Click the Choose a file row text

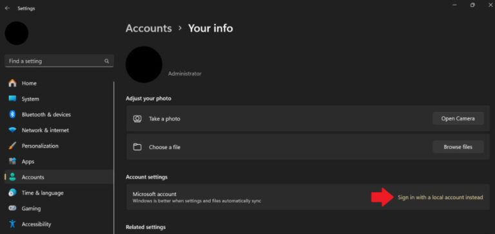click(x=164, y=147)
